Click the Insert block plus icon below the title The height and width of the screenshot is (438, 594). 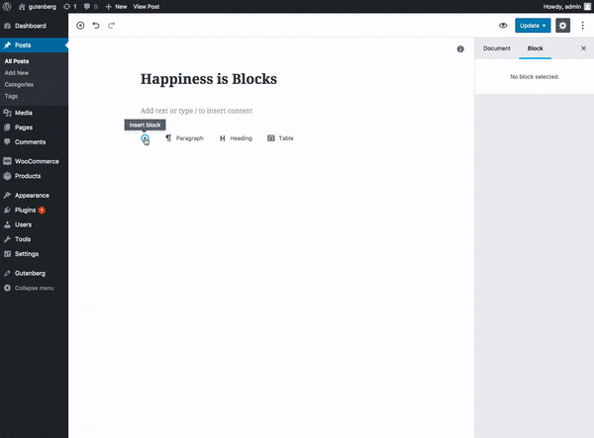point(145,138)
